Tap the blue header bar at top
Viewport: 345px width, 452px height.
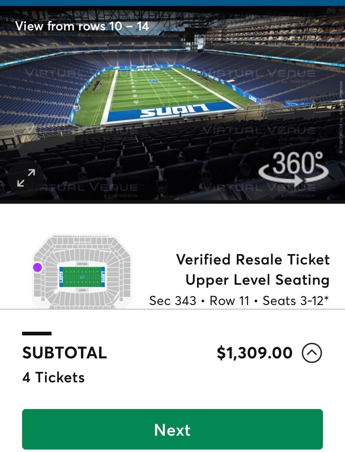pos(172,3)
